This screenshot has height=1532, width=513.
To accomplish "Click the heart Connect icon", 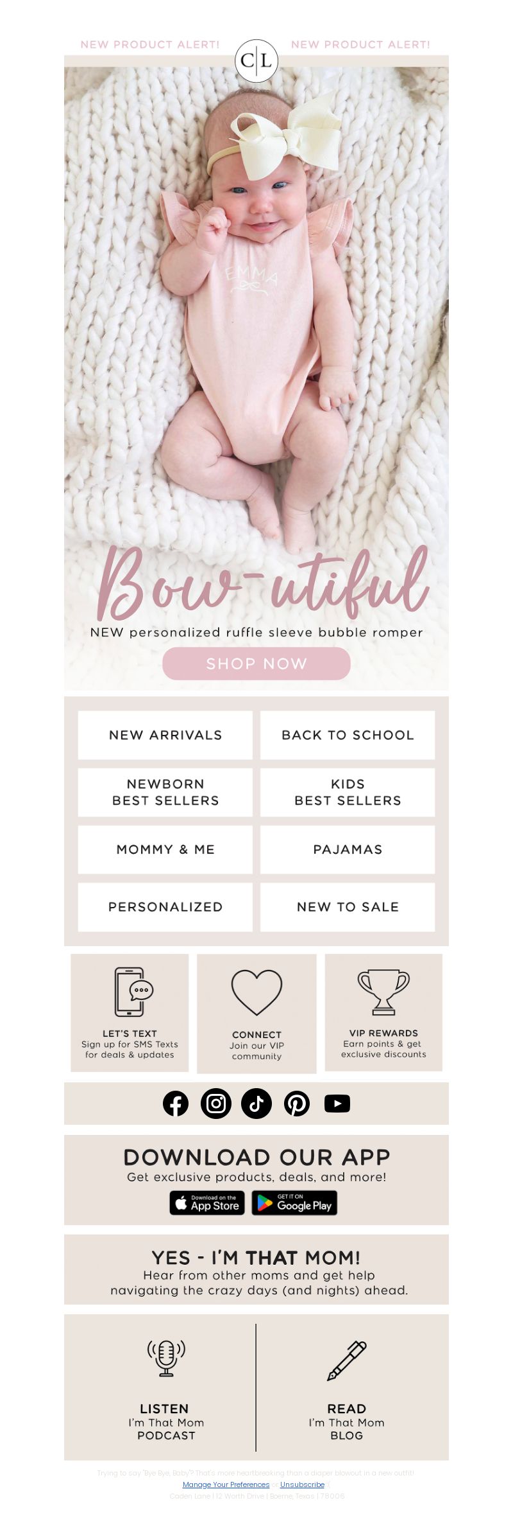I will [x=256, y=992].
